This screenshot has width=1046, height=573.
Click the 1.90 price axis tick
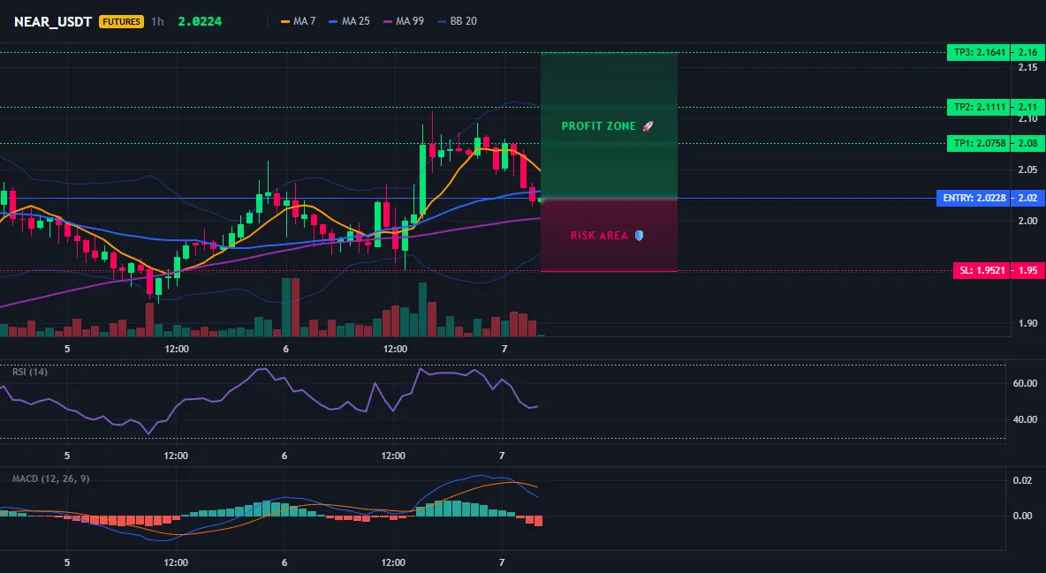coord(1028,323)
